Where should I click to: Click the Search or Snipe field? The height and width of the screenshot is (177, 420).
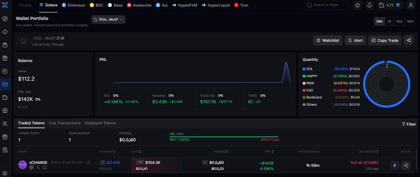(x=326, y=5)
